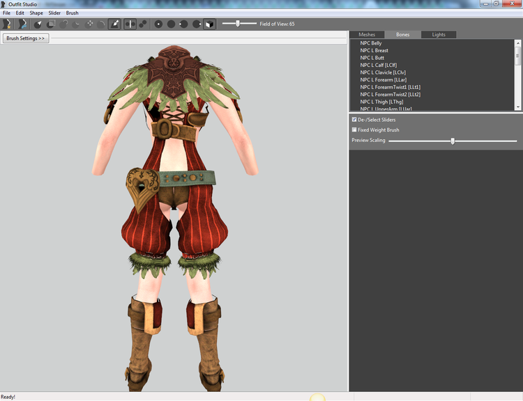Select the Smooth brush icon

[x=101, y=24]
